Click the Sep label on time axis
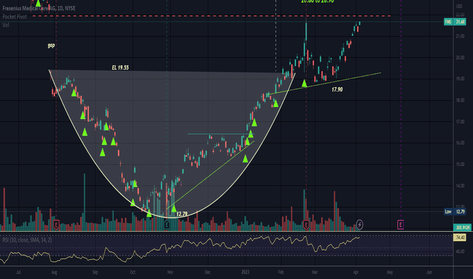This screenshot has height=279, width=473. click(95, 272)
